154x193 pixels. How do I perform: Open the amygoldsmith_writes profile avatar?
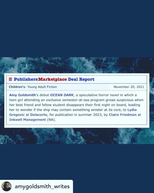click(7, 186)
